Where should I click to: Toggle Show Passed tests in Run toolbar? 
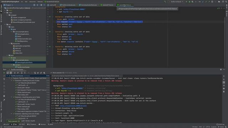[8, 73]
